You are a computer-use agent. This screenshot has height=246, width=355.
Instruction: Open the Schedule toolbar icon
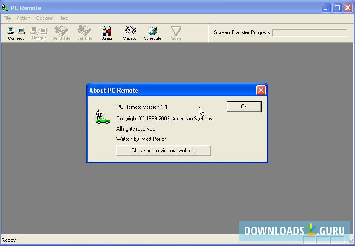click(x=153, y=33)
